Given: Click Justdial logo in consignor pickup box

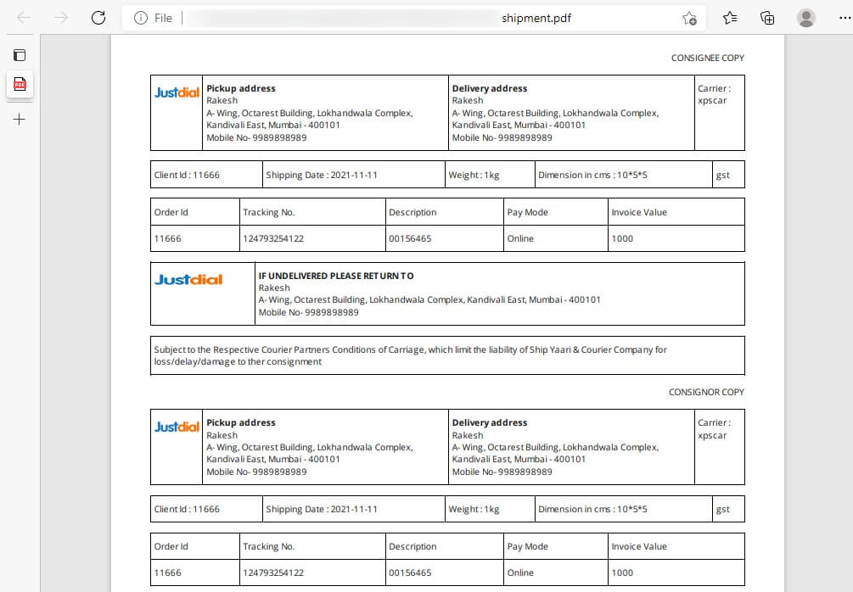Looking at the screenshot, I should [x=177, y=427].
